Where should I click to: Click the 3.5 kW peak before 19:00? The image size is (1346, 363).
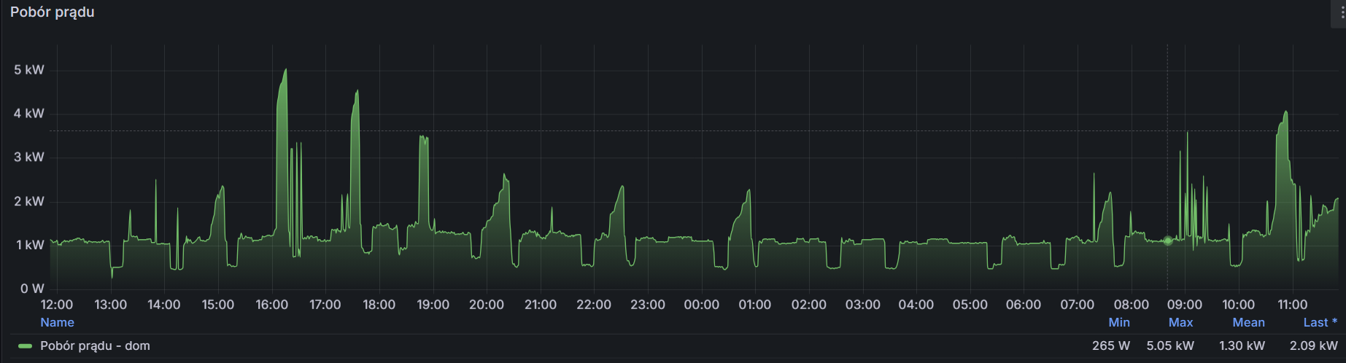pyautogui.click(x=423, y=138)
